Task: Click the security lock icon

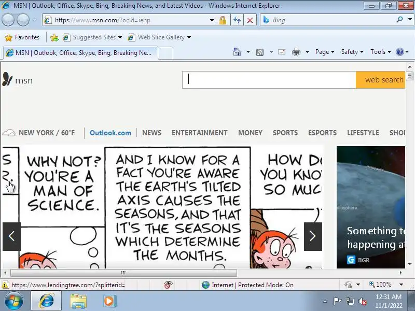Action: [x=223, y=20]
